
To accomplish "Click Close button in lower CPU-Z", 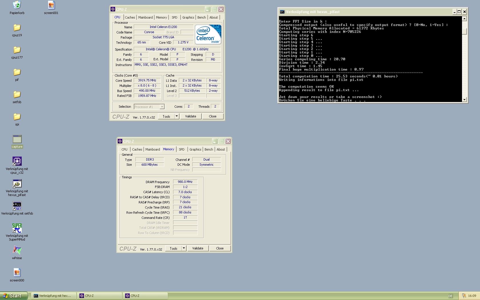I will pyautogui.click(x=220, y=248).
